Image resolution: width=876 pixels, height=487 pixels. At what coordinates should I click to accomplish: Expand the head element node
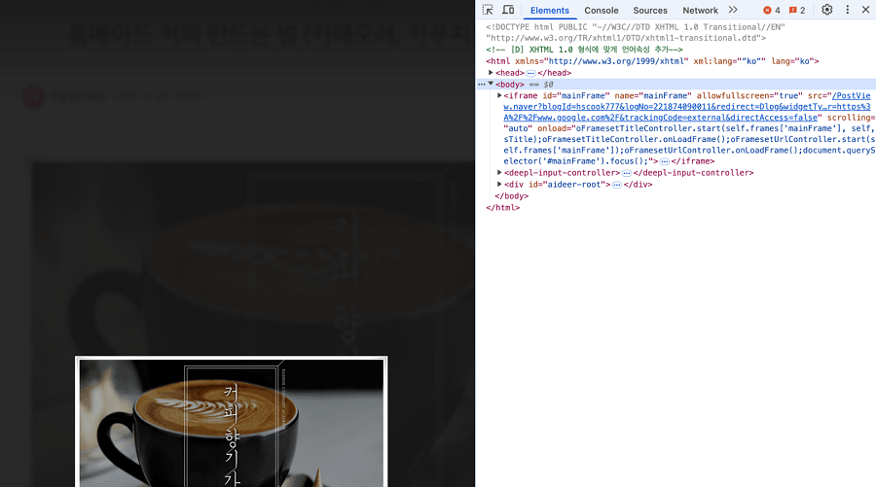(x=492, y=73)
